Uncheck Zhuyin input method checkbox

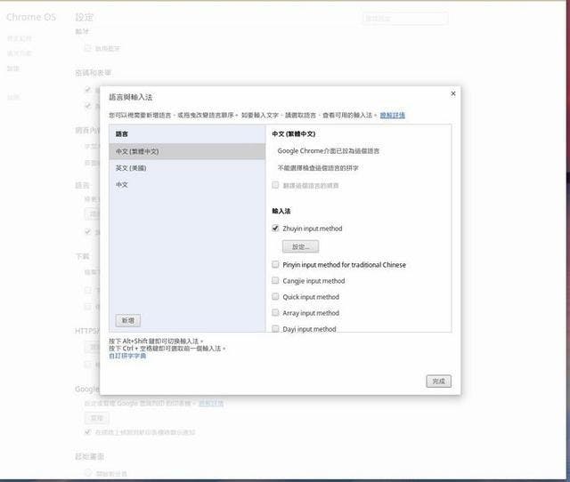coord(275,229)
